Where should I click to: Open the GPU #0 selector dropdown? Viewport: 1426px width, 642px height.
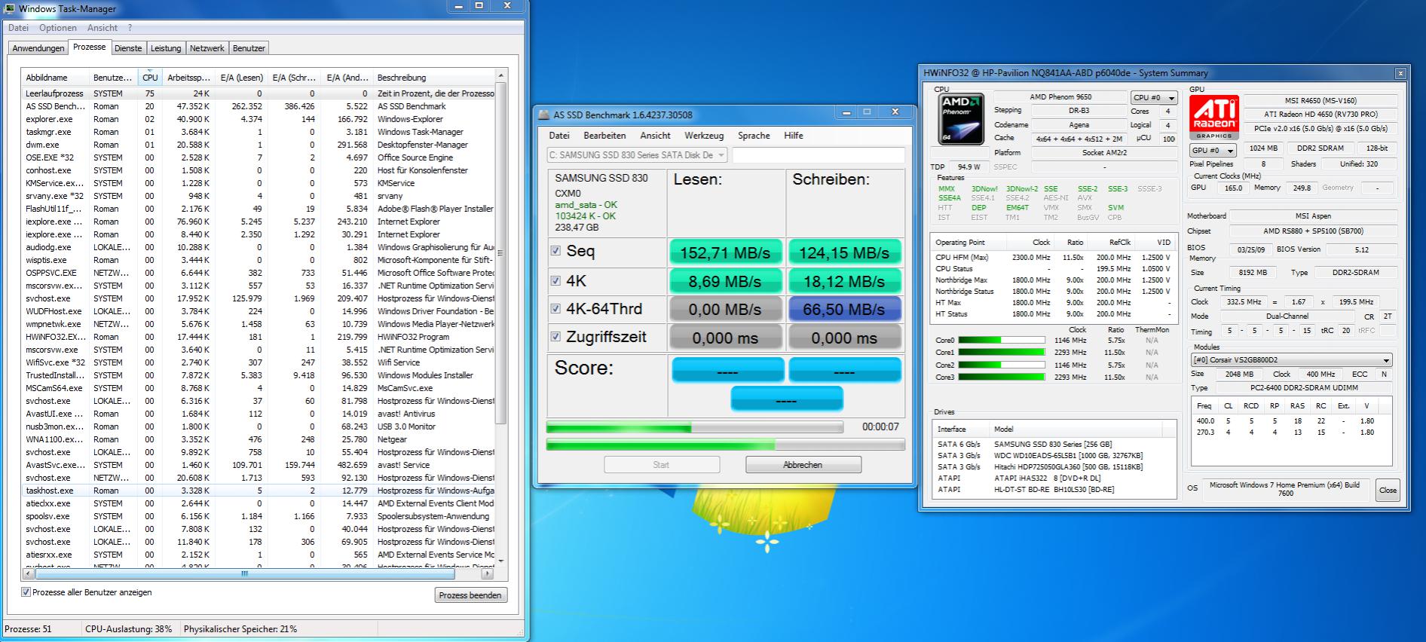point(1212,151)
